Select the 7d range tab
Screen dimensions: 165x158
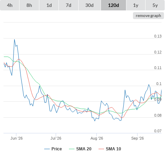(x=69, y=5)
